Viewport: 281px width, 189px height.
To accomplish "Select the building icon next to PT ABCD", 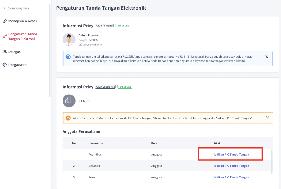I will click(x=69, y=100).
